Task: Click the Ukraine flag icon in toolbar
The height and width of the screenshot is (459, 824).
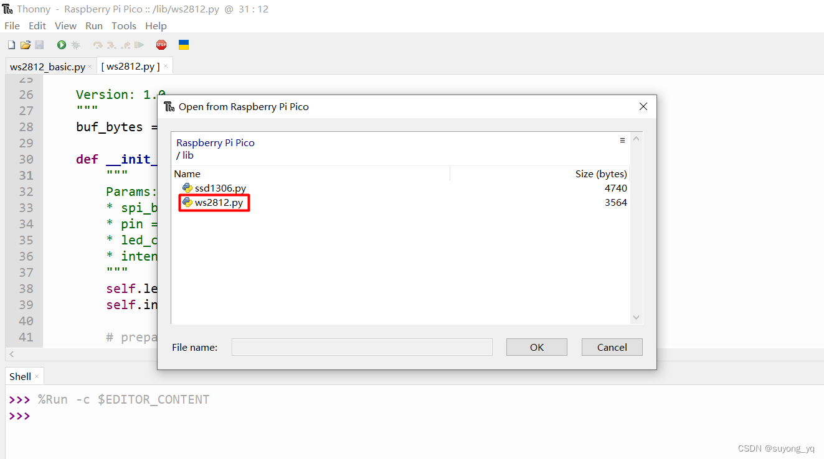Action: coord(184,45)
